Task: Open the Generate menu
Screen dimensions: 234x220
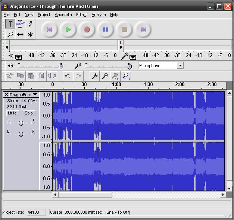Action: point(63,15)
